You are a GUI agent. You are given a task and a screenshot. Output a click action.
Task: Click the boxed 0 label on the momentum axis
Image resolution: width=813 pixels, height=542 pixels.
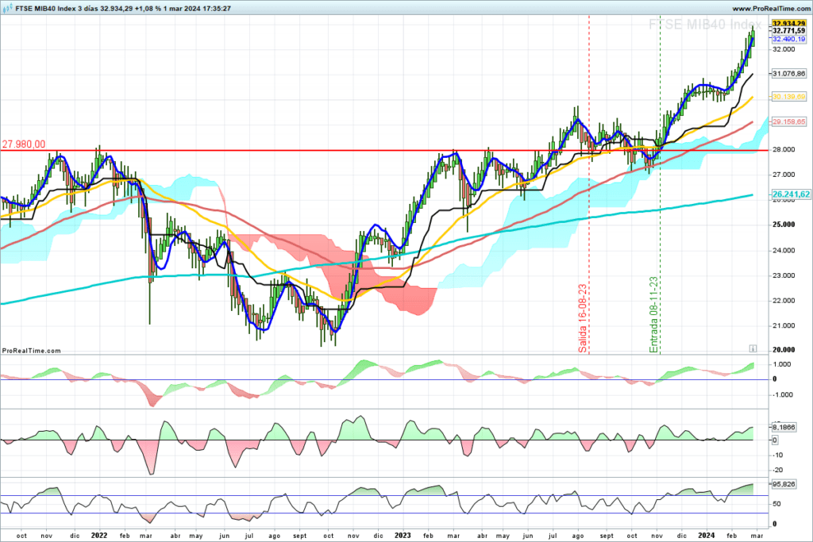pos(775,440)
